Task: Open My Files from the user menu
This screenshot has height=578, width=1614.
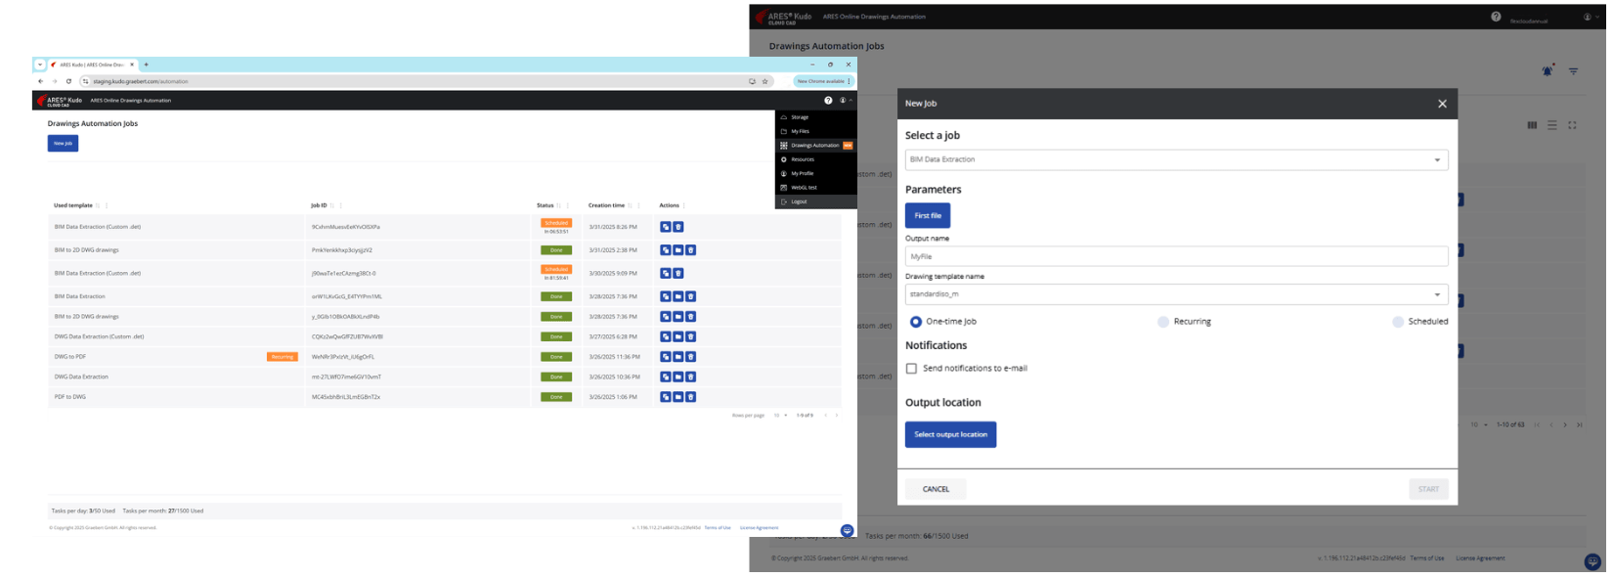Action: point(815,131)
